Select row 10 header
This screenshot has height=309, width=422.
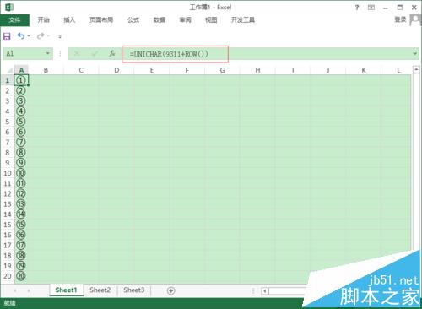pos(8,173)
